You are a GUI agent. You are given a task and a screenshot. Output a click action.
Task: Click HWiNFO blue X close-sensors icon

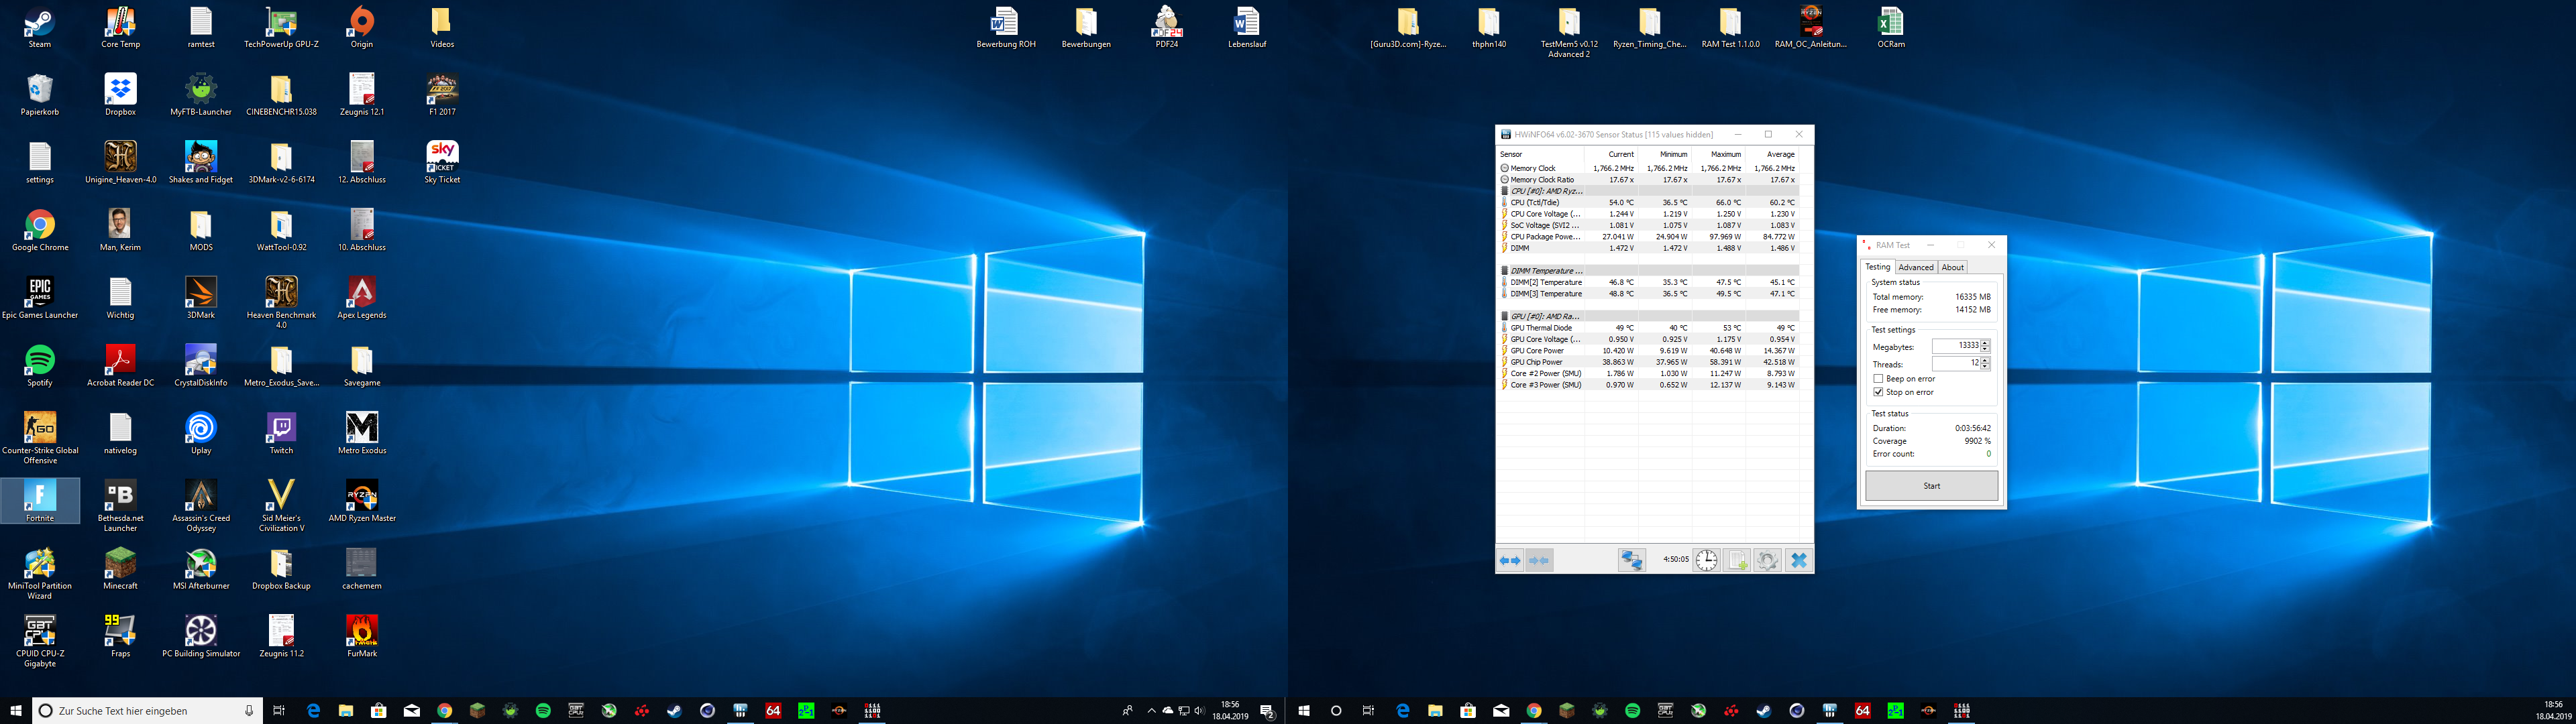point(1798,561)
